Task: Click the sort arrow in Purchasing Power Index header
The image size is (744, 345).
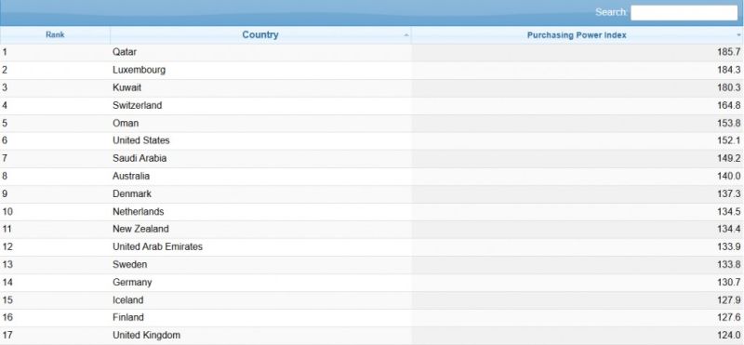Action: 738,35
